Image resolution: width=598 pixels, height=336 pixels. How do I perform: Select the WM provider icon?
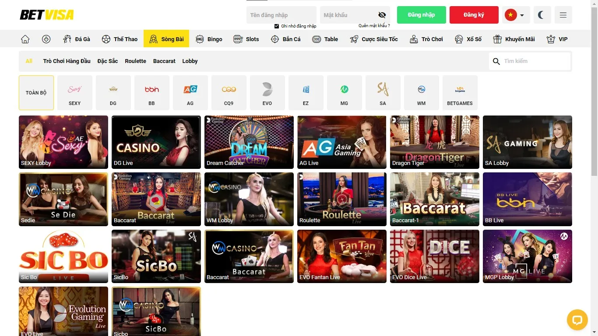point(422,93)
